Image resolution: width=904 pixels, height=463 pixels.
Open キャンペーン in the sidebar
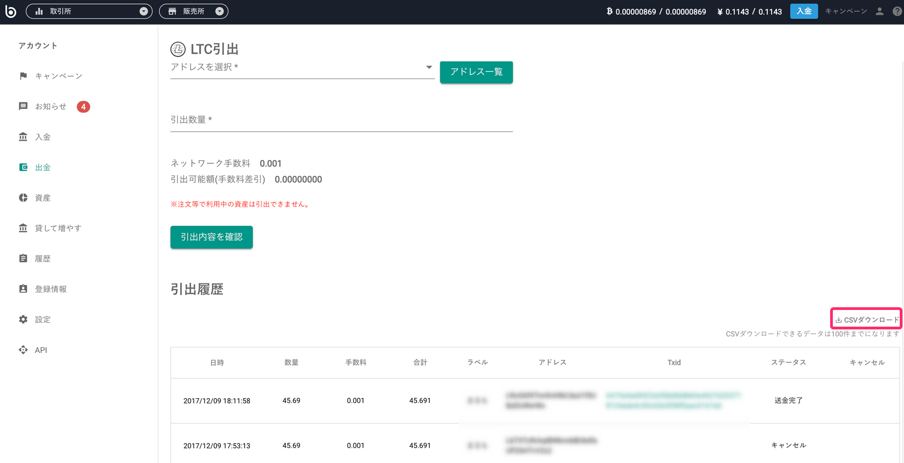point(59,76)
